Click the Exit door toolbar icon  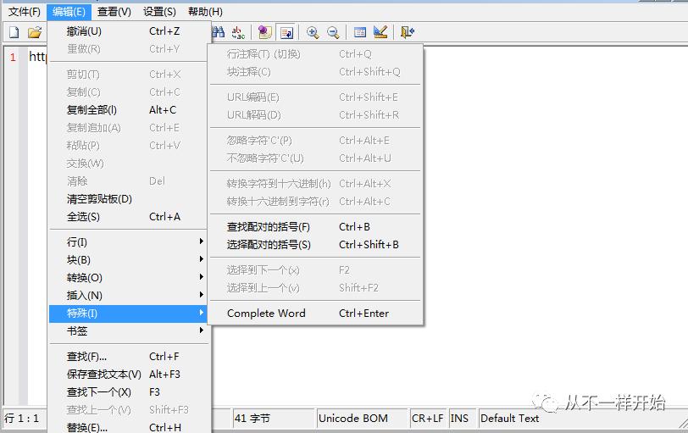coord(408,32)
